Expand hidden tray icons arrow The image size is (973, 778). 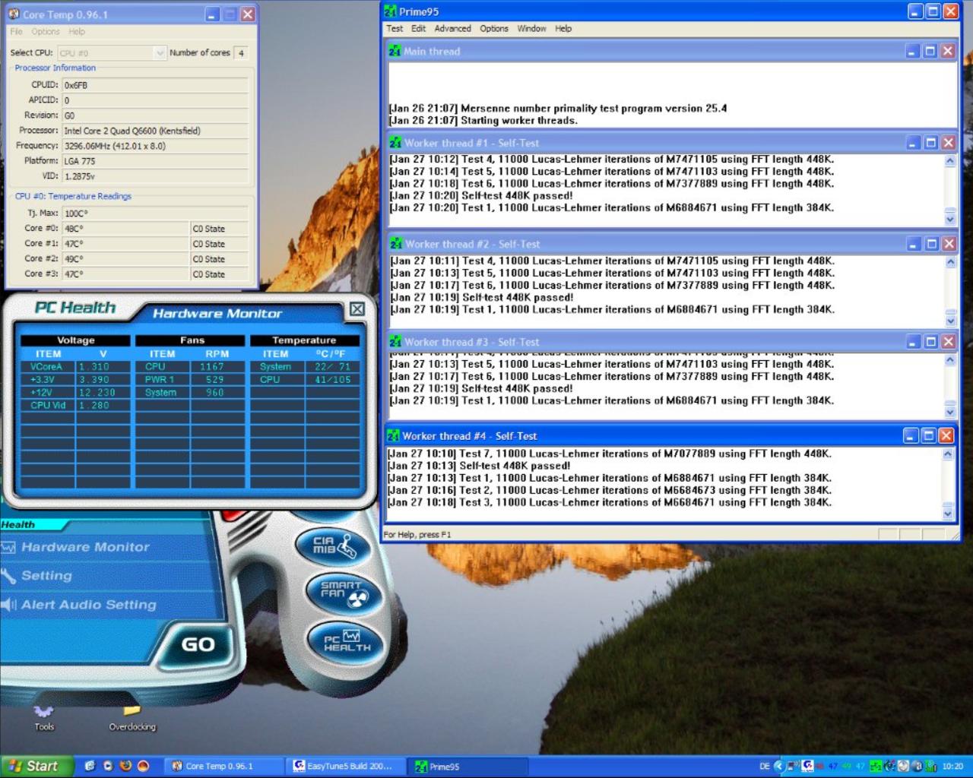point(778,766)
